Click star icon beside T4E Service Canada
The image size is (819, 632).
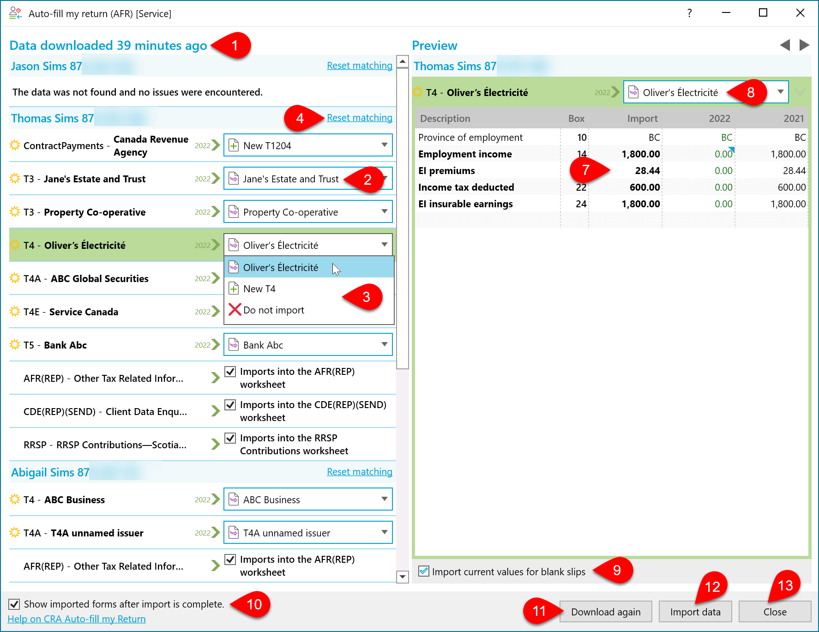point(15,311)
